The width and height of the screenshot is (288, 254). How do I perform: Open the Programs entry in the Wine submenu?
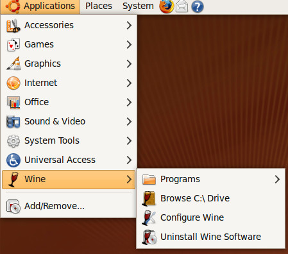[x=211, y=179]
